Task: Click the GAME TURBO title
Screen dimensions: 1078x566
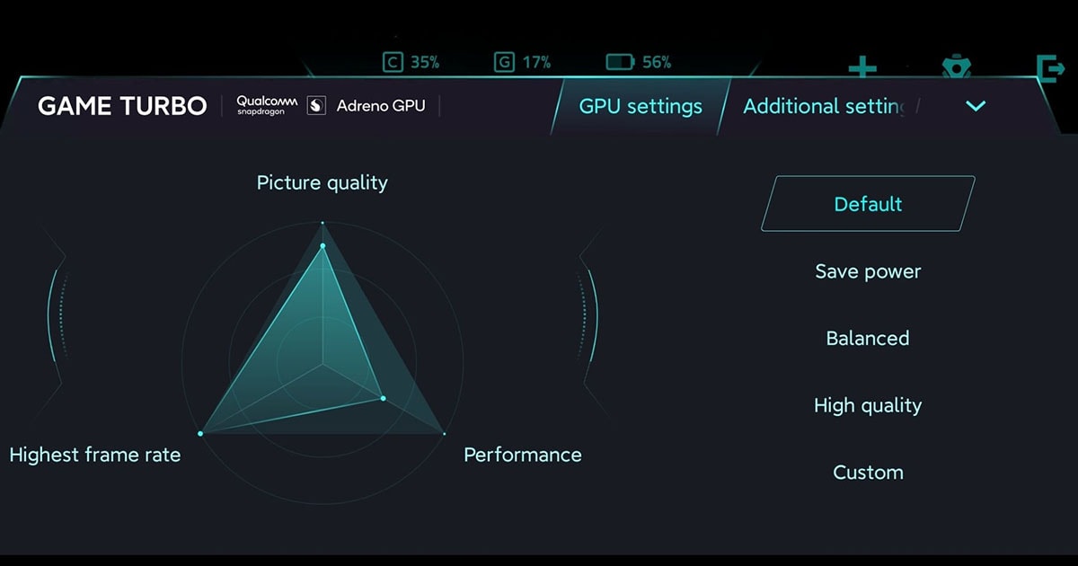Action: click(x=122, y=106)
